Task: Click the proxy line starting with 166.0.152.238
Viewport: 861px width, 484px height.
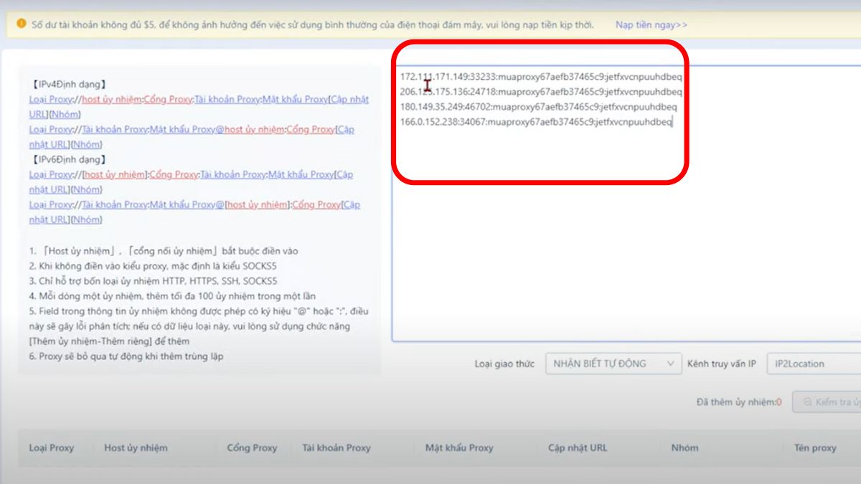Action: pyautogui.click(x=536, y=122)
